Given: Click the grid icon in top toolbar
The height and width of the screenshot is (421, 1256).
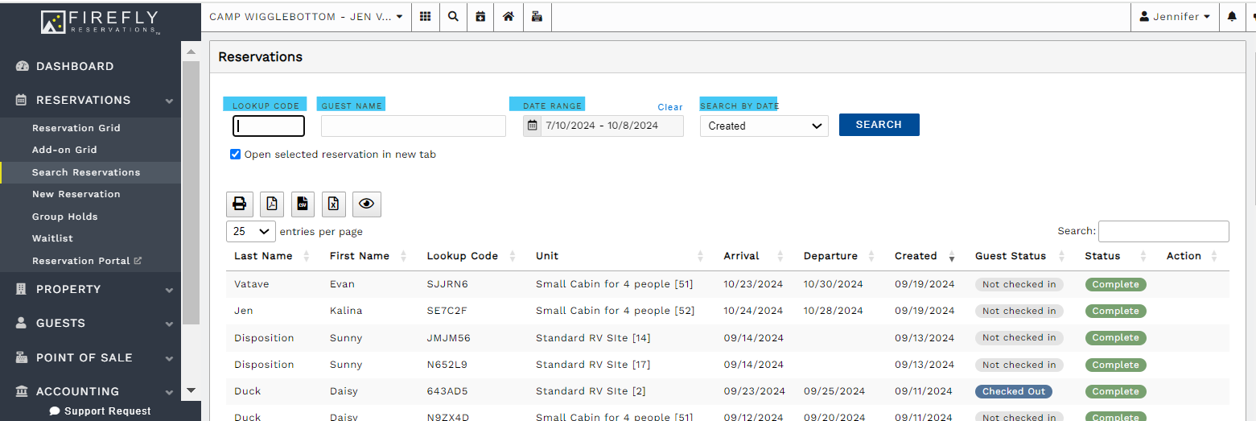Looking at the screenshot, I should point(426,16).
